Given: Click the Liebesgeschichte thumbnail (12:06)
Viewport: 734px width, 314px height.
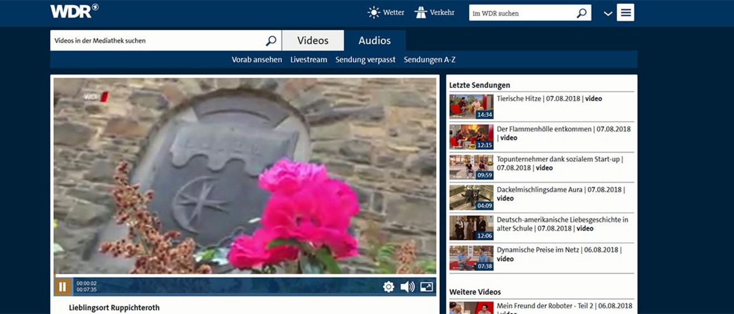Looking at the screenshot, I should [x=472, y=227].
